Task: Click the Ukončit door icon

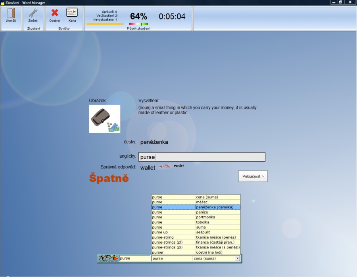Action: tap(11, 13)
